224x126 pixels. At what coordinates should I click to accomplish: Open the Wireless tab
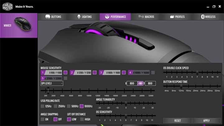point(208,17)
